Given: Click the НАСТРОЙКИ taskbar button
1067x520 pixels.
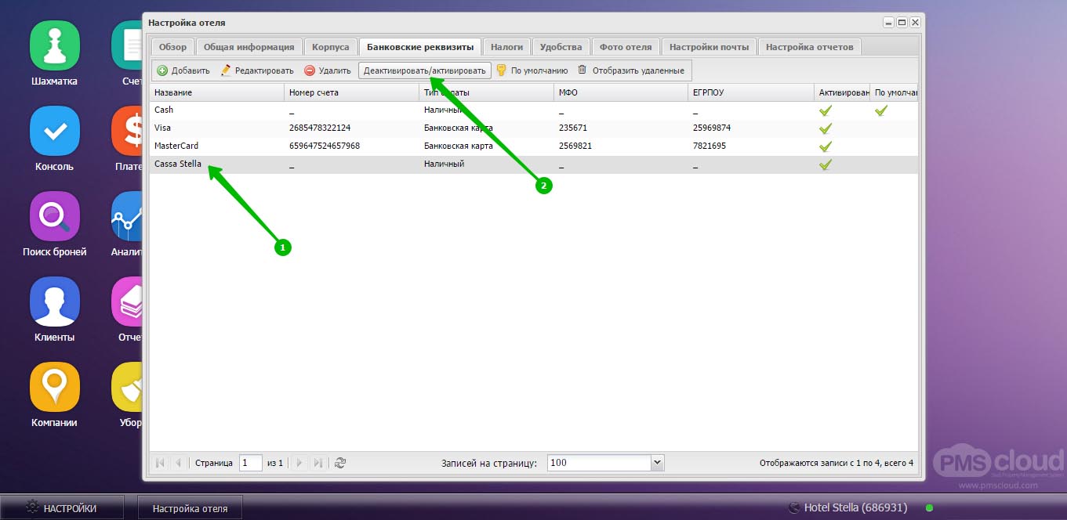Looking at the screenshot, I should point(62,508).
